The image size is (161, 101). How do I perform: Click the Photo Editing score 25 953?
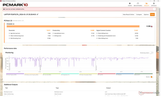tap(136, 33)
